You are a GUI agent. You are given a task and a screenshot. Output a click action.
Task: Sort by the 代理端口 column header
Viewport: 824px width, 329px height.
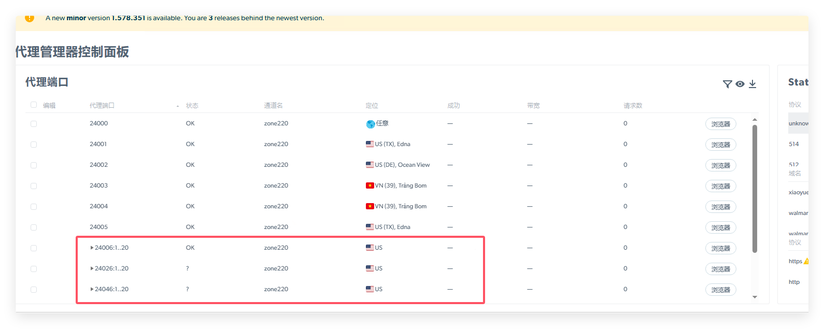pyautogui.click(x=102, y=105)
